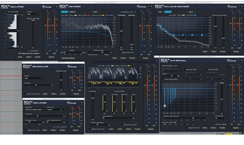
Task: Toggle Filter DC offset checkbox
Action: click(214, 124)
